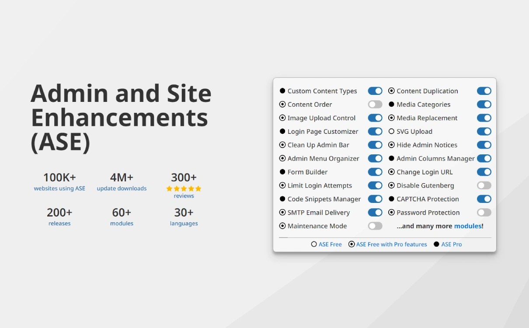The image size is (529, 328).
Task: Click the '4M+' statistic
Action: tap(122, 178)
